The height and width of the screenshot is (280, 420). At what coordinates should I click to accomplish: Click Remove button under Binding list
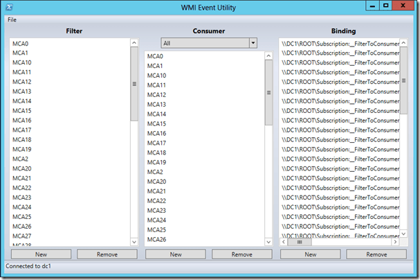(x=376, y=254)
